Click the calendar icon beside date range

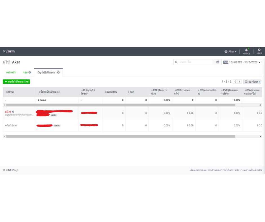(x=218, y=62)
